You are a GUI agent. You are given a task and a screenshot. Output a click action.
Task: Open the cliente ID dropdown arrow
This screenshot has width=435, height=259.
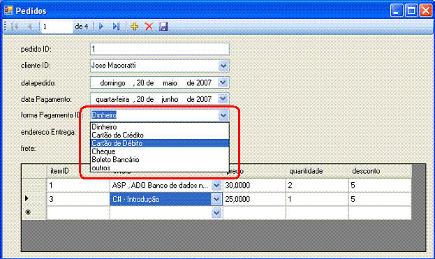click(x=223, y=66)
